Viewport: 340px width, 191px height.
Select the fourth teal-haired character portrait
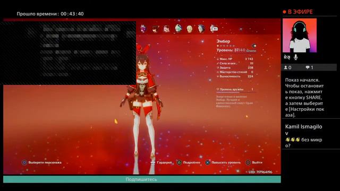click(x=178, y=28)
